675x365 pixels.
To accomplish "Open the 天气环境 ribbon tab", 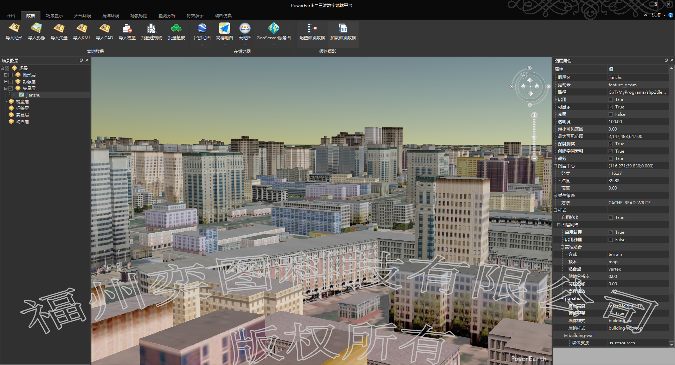I will [83, 15].
